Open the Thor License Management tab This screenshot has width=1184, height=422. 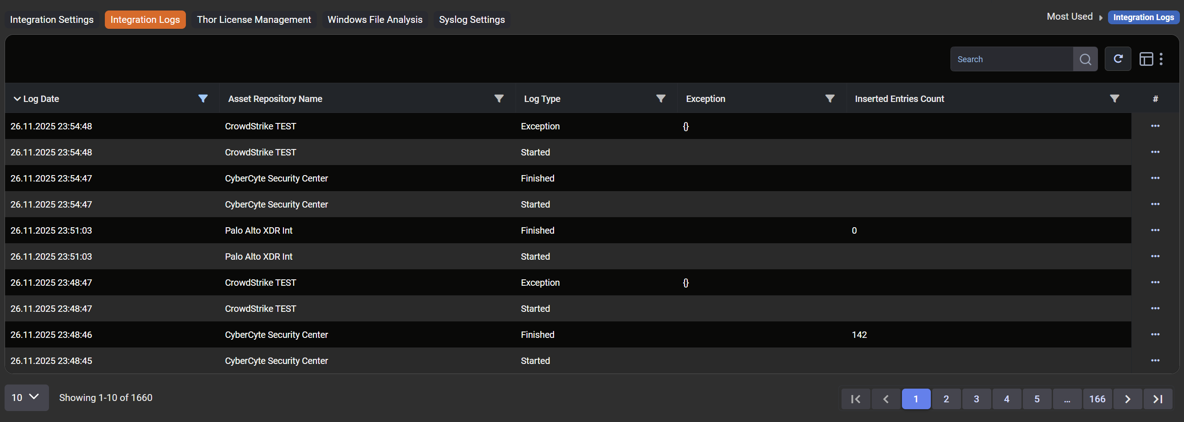(x=254, y=20)
